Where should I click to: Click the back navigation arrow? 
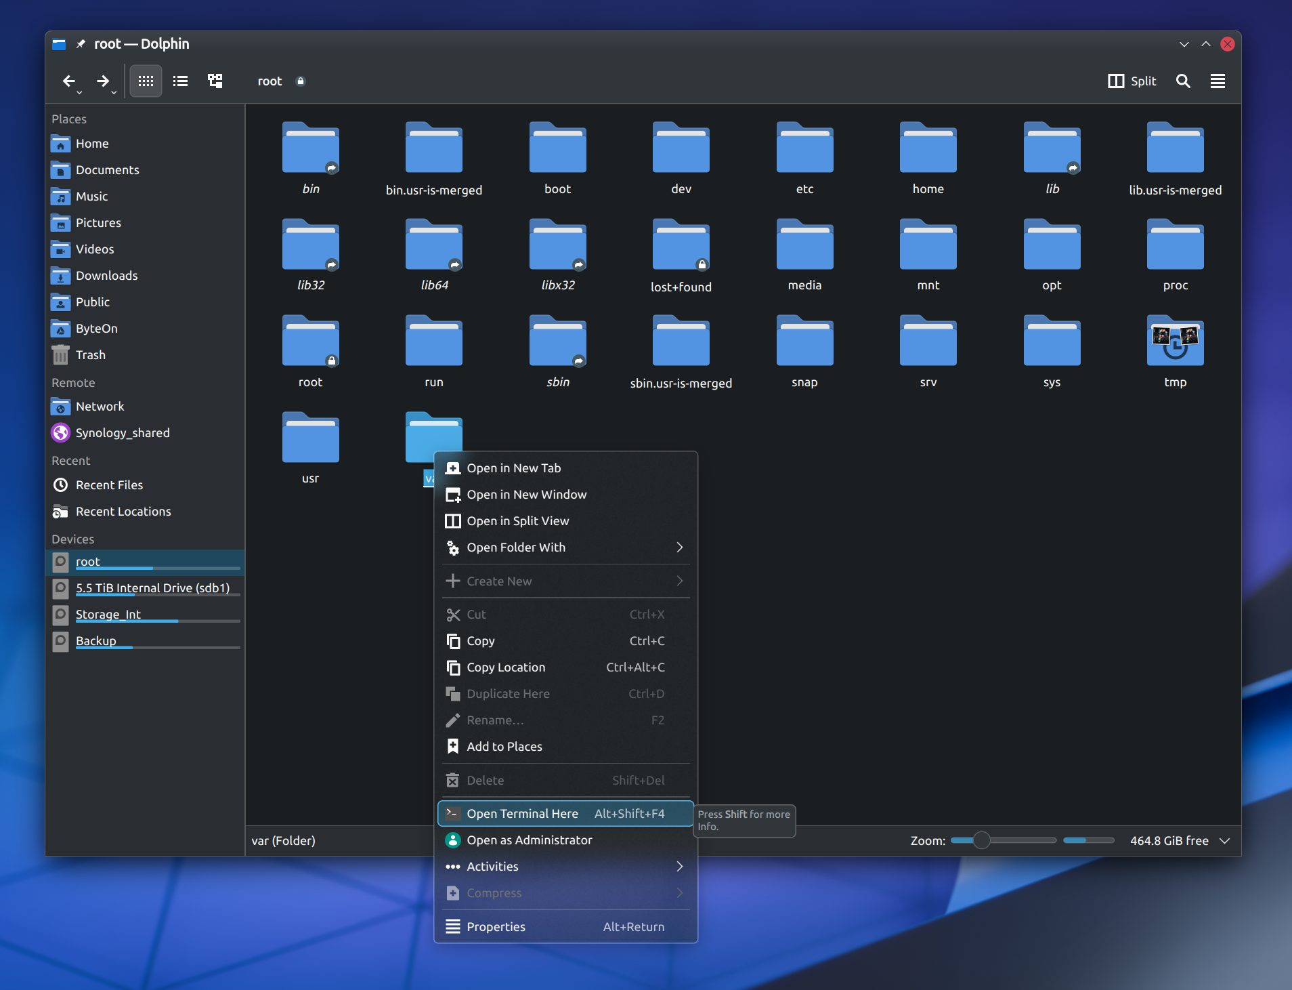point(68,81)
